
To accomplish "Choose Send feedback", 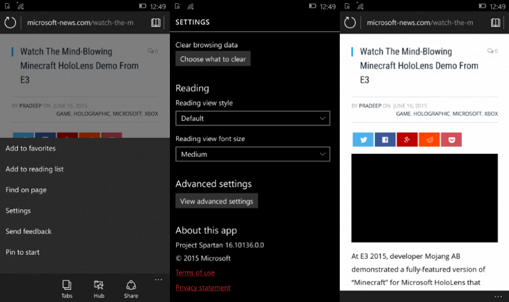I will coord(29,231).
